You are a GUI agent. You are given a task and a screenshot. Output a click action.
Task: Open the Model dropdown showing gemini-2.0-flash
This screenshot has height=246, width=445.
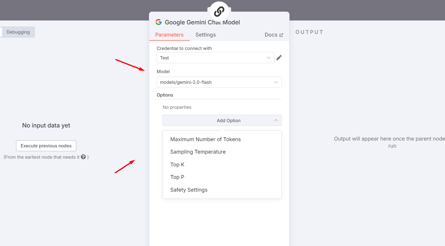pyautogui.click(x=219, y=82)
